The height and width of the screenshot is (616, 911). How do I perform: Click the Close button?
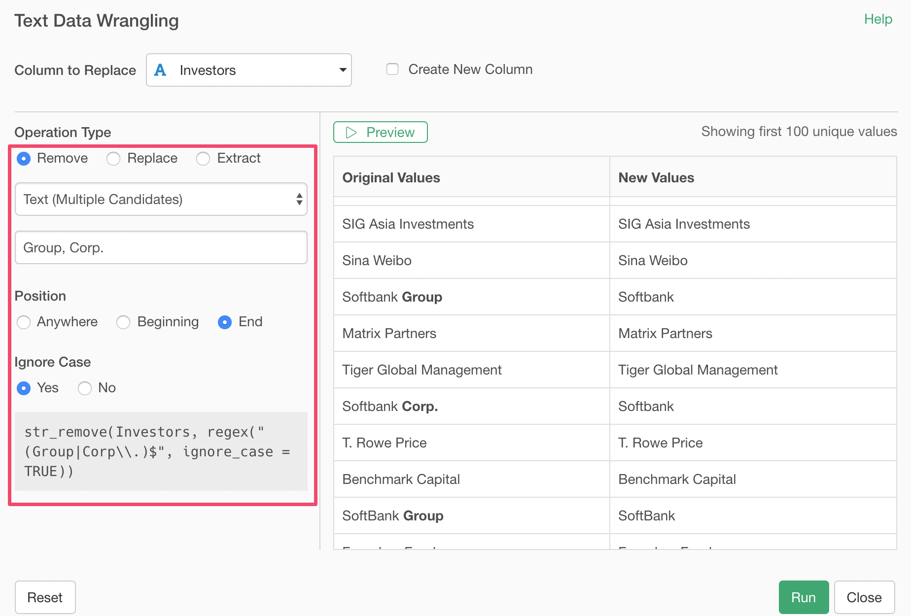pos(864,597)
